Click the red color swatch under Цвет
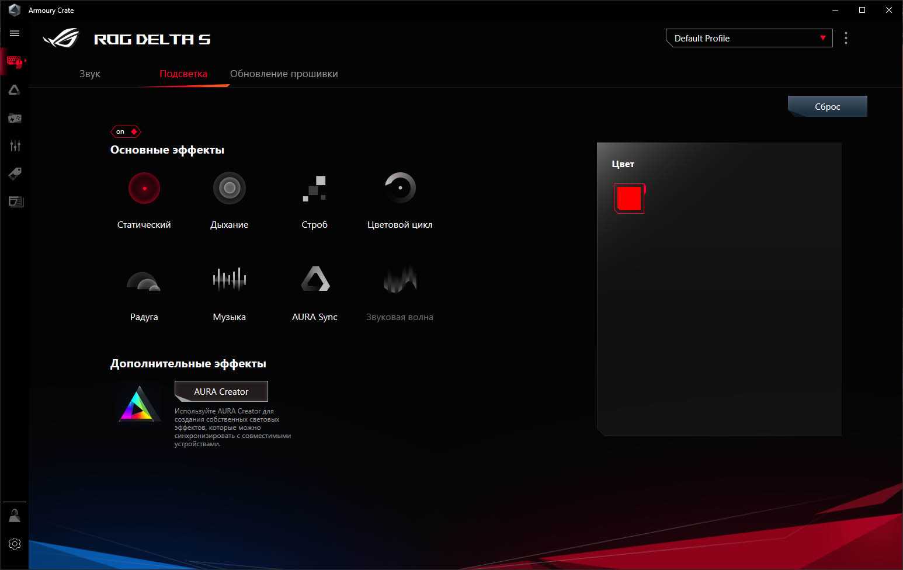 click(629, 199)
